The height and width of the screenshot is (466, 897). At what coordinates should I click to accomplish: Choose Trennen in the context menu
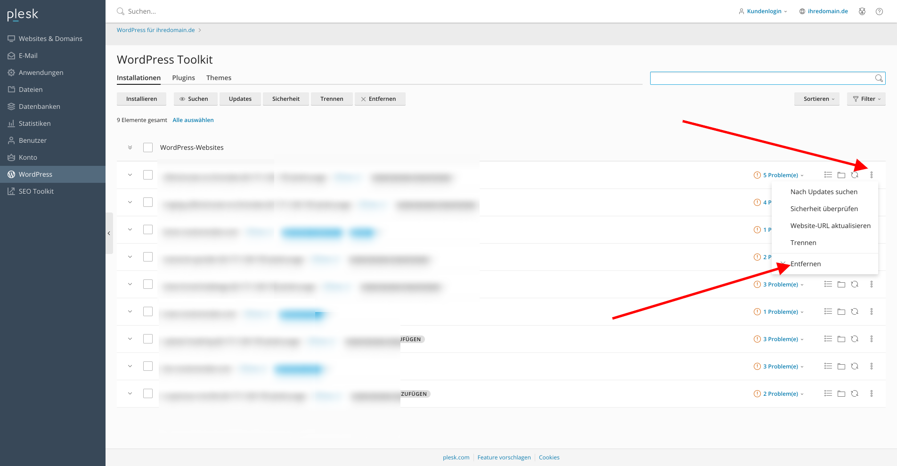click(x=824, y=243)
